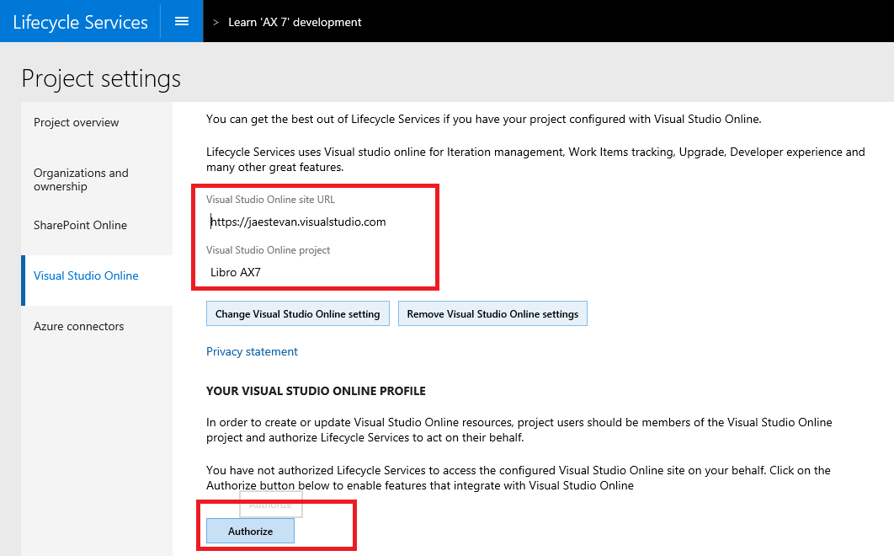The height and width of the screenshot is (556, 894).
Task: Select Organizations and ownership section
Action: 81,179
